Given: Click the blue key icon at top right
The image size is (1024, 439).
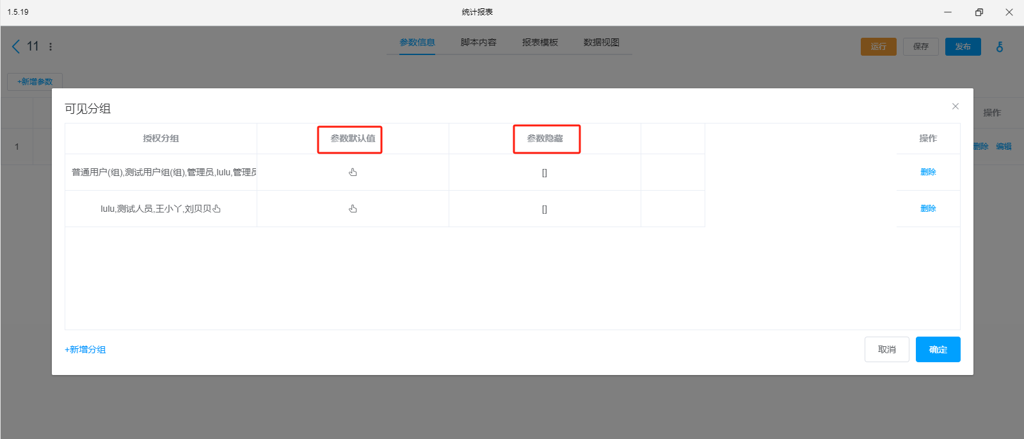Looking at the screenshot, I should [x=1000, y=47].
